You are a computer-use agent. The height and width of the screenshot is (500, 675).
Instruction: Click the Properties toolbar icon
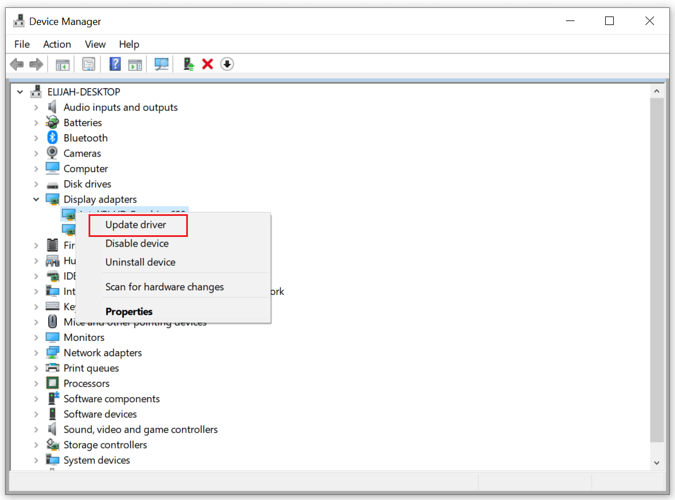[89, 64]
